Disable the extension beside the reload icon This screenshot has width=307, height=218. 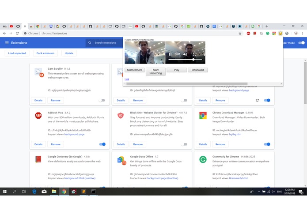click(x=267, y=100)
